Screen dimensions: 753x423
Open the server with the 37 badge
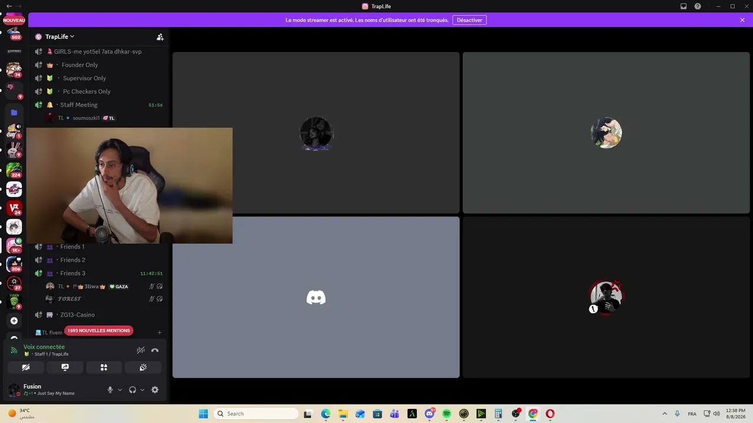click(14, 283)
